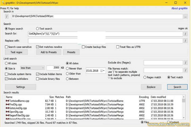This screenshot has width=191, height=127.
Task: Click the Exclude dirs regex input
Action: point(163,63)
